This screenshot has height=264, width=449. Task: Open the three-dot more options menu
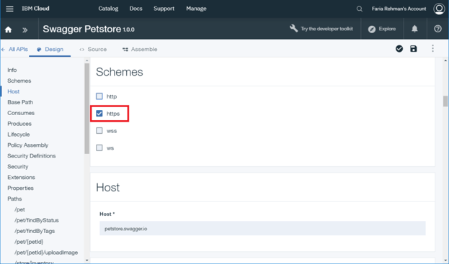(x=432, y=48)
